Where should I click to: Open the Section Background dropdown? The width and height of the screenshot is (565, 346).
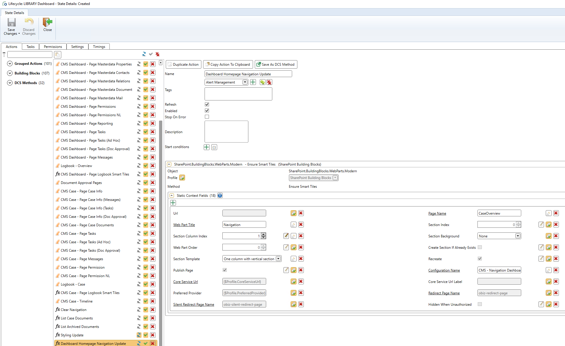coord(518,236)
